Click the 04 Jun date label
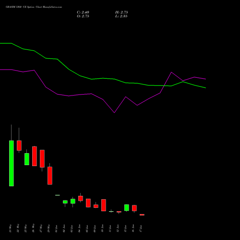The image size is (240, 240). 79,228
